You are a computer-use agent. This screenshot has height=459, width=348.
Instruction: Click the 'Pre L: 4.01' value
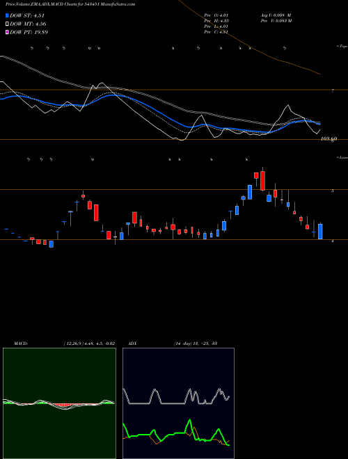(x=216, y=26)
